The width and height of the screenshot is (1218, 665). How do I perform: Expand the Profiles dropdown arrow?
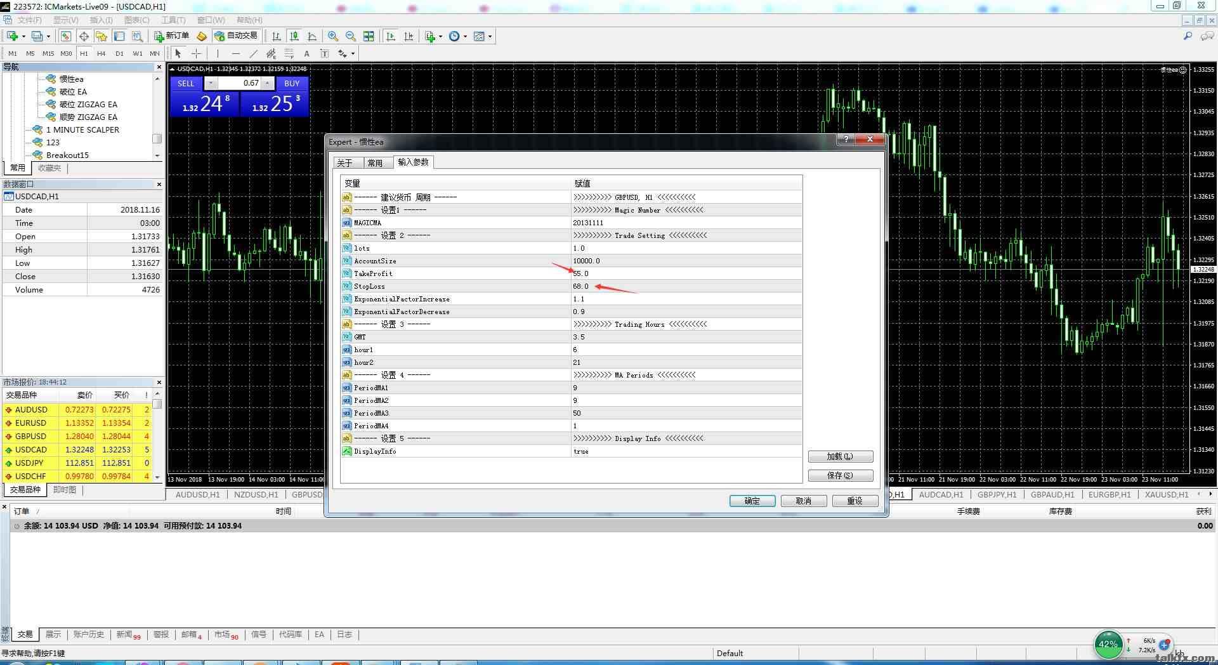click(x=48, y=36)
